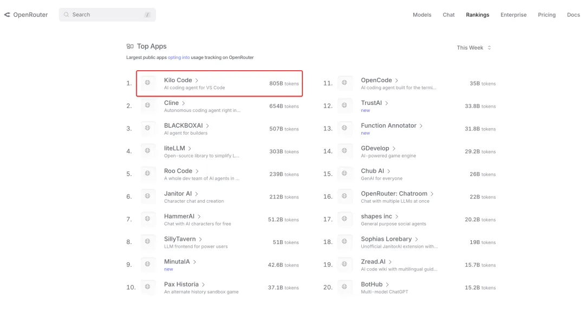
Task: Open the Enterprise nav item
Action: point(513,15)
